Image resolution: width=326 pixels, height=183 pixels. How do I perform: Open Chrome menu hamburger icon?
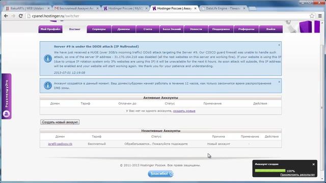[x=320, y=16]
